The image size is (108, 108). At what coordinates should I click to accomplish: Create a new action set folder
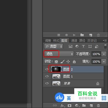pos(82,35)
